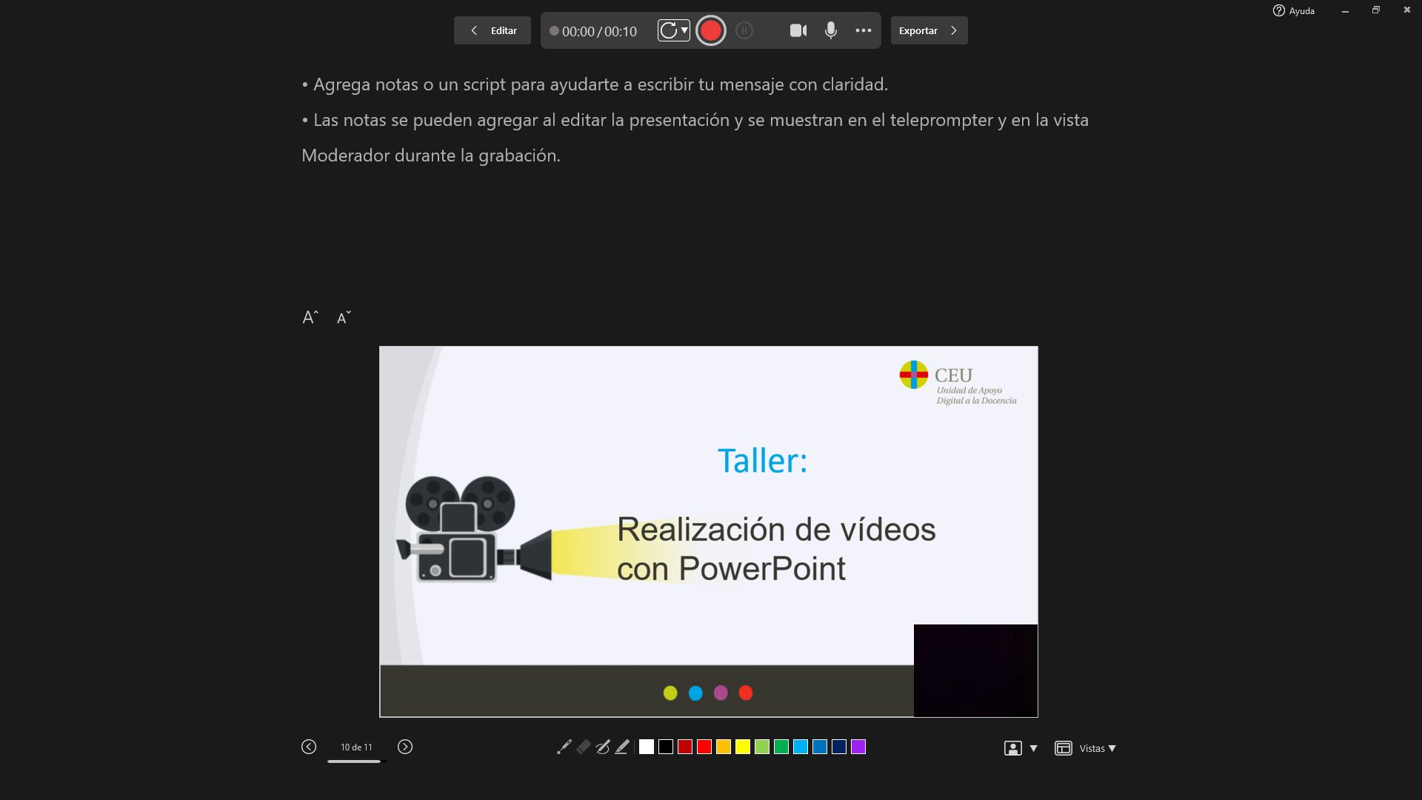Screen dimensions: 1422x800
Task: Go back to Editar
Action: coord(492,30)
